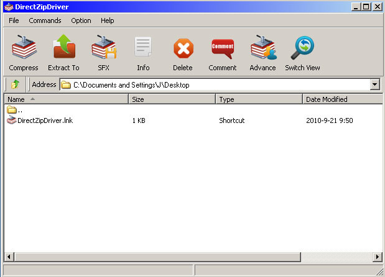Screen dimensions: 385x277
Task: Select the SFX archive icon
Action: pyautogui.click(x=104, y=47)
